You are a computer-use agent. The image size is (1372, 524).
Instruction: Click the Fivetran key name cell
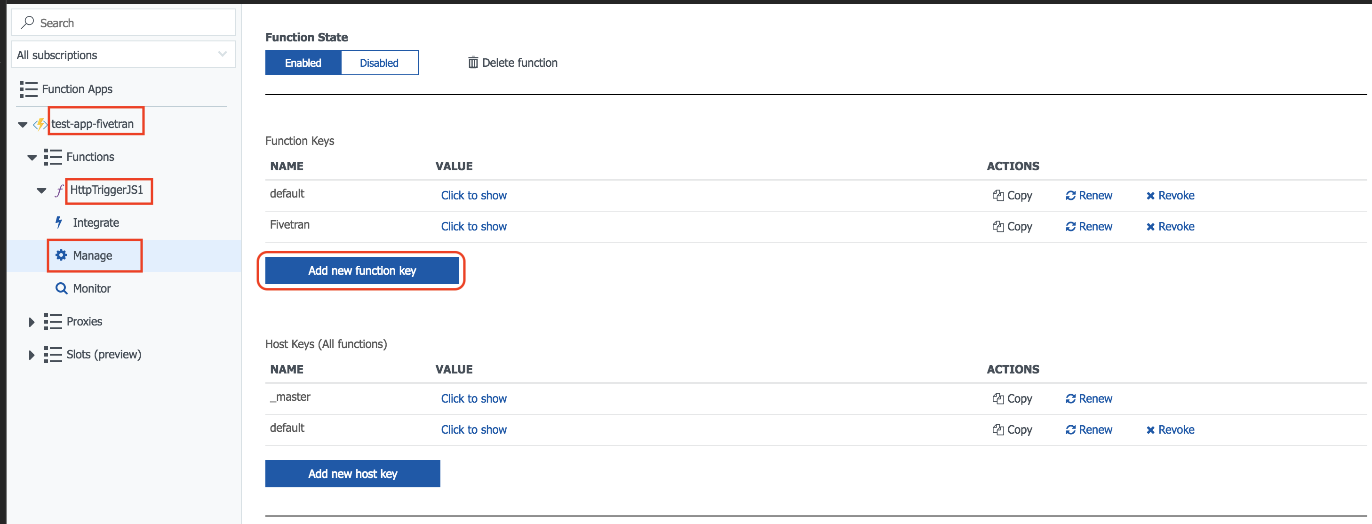click(290, 225)
